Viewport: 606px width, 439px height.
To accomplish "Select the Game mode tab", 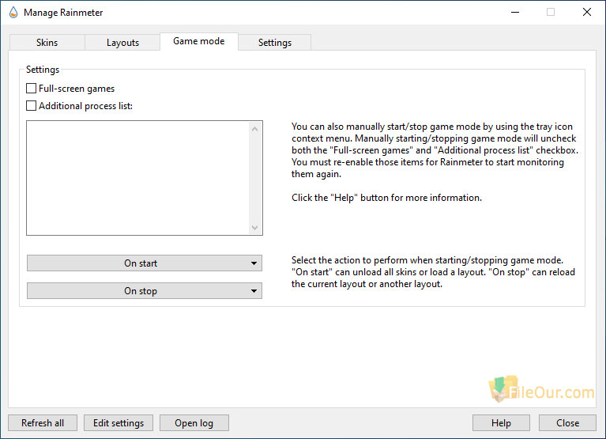I will point(198,41).
